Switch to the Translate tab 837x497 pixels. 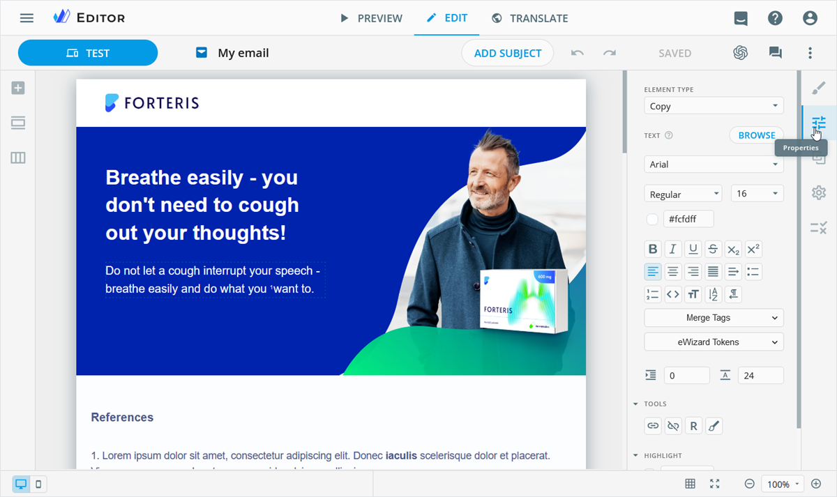[529, 18]
